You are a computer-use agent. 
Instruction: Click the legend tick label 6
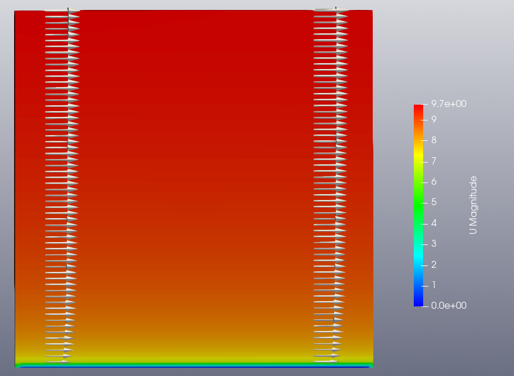(x=434, y=182)
